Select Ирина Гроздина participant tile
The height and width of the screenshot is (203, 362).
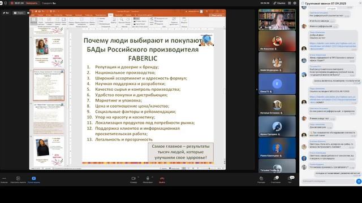277,126
